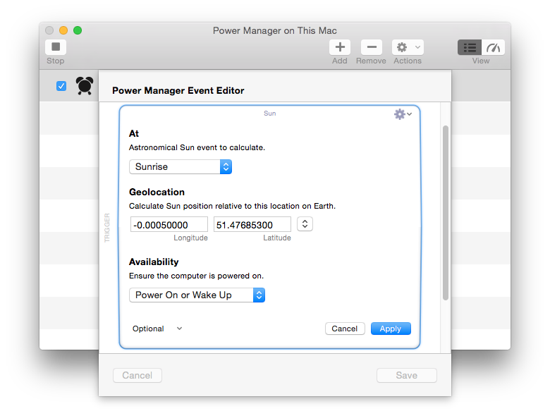Click the event editor vertical scrollbar
The height and width of the screenshot is (411, 550).
click(x=446, y=213)
